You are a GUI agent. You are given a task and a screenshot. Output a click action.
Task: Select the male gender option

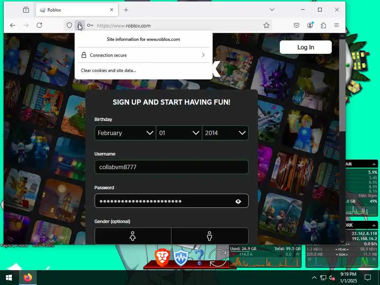click(210, 236)
